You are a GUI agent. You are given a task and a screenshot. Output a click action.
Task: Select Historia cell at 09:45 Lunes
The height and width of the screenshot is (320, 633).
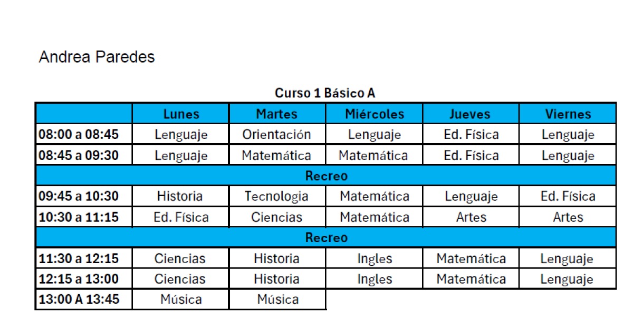(x=181, y=196)
